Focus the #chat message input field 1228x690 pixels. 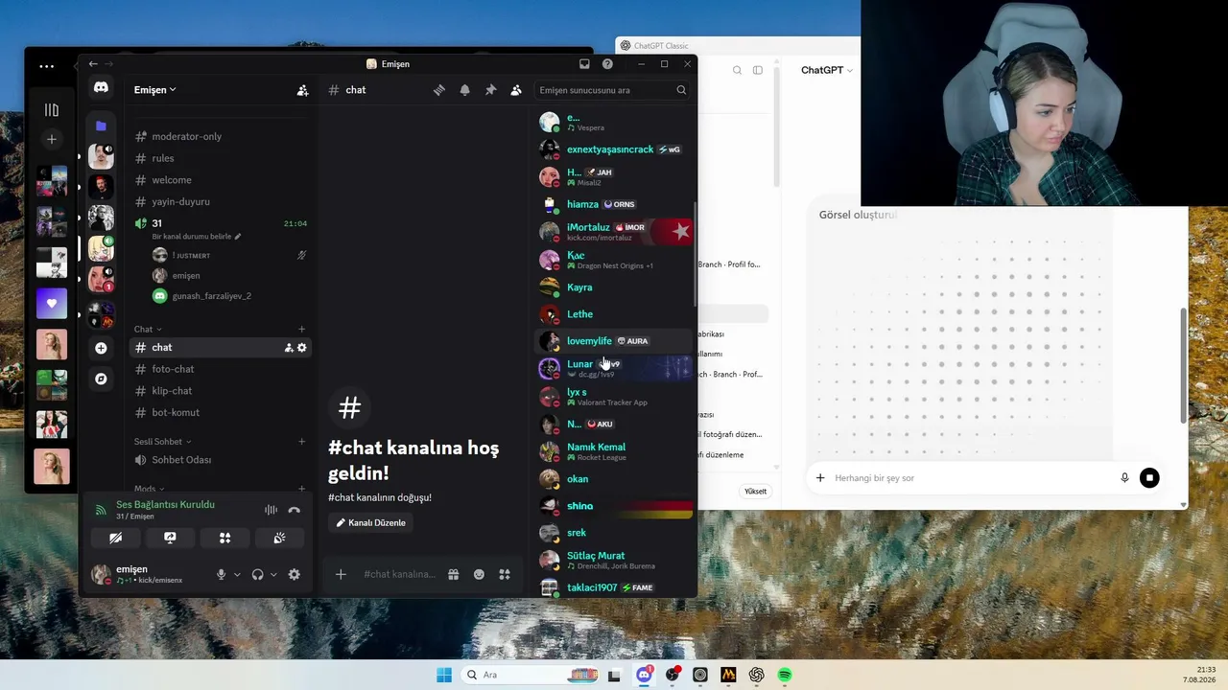coord(399,575)
